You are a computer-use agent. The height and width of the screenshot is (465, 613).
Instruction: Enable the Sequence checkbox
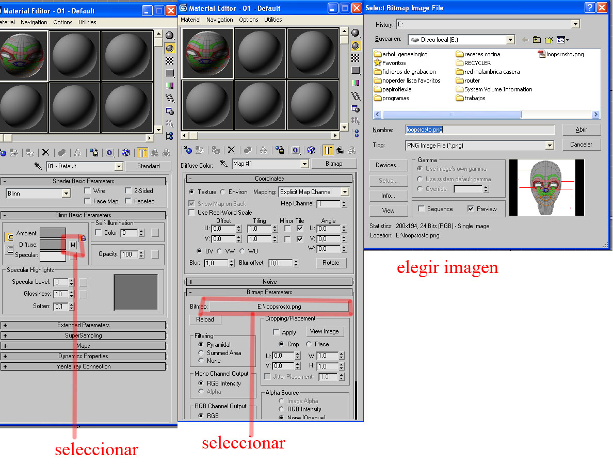point(421,209)
